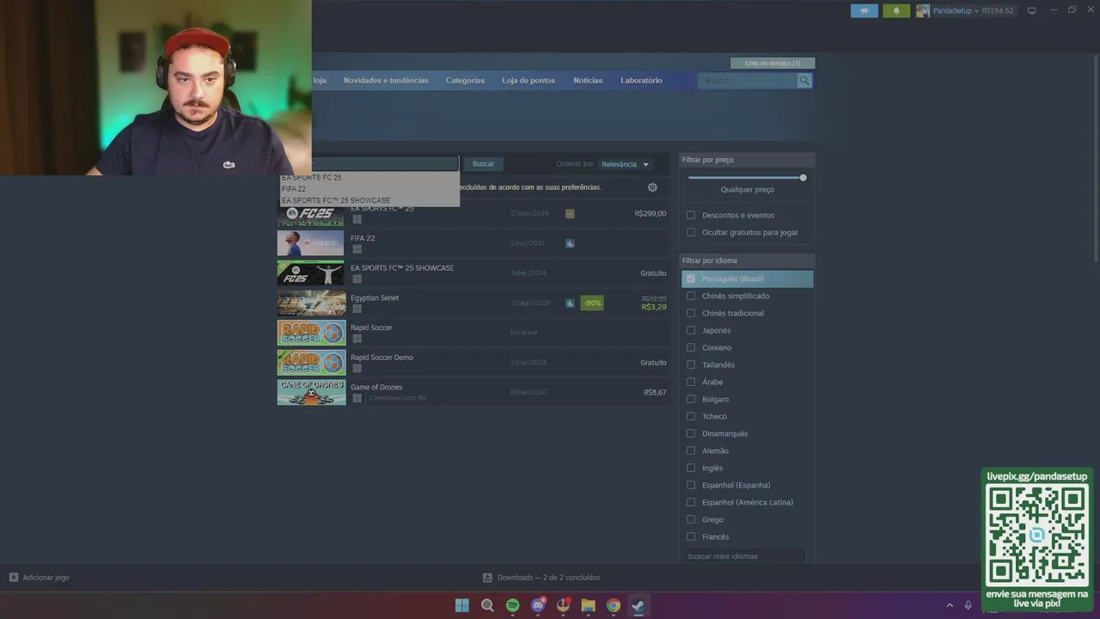Open Rapid Soccer Demo result
The image size is (1100, 619).
click(x=473, y=362)
